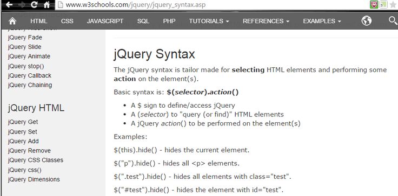Open the jQuery Fade sidebar link
This screenshot has width=398, height=196.
(x=25, y=38)
